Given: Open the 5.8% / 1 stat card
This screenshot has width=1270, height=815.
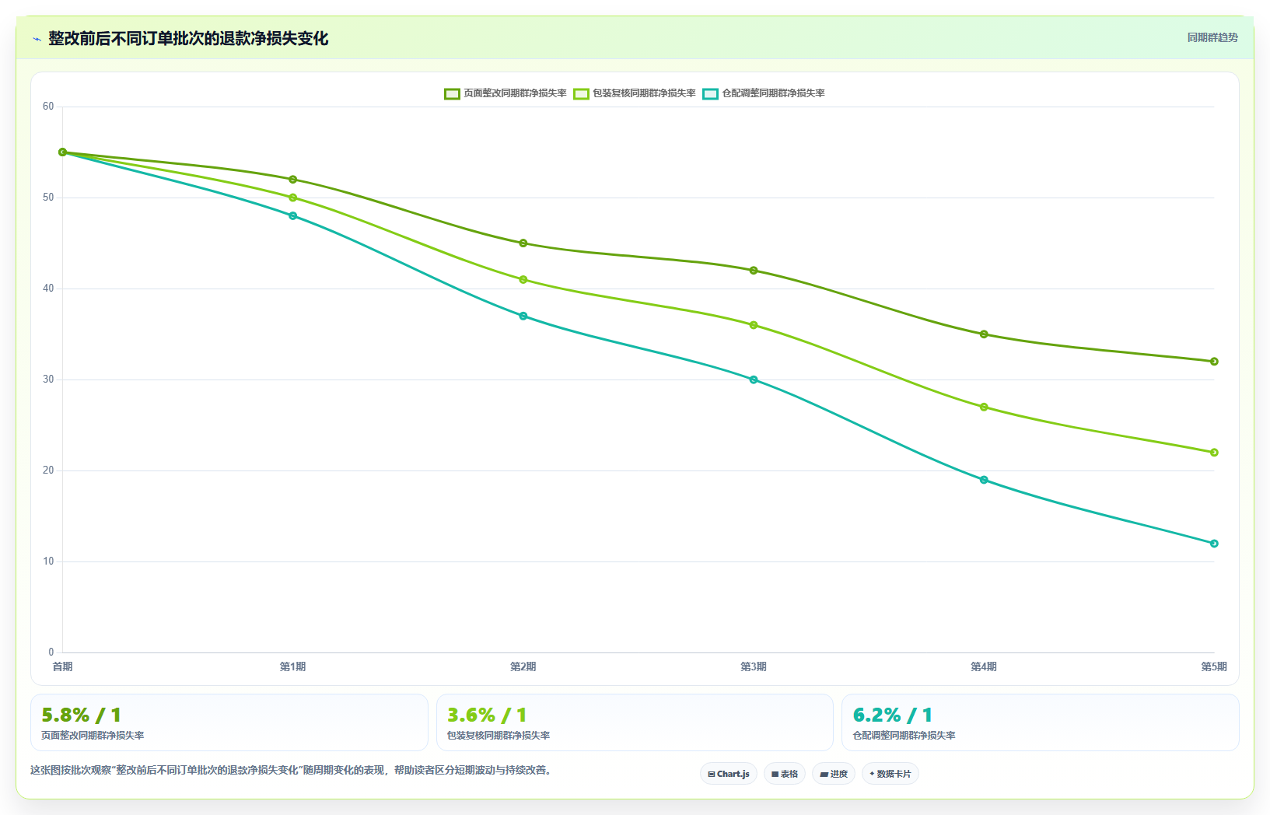Looking at the screenshot, I should point(229,722).
